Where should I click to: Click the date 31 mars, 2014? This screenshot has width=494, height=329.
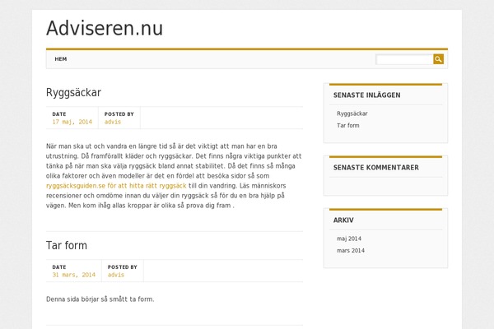coord(74,275)
